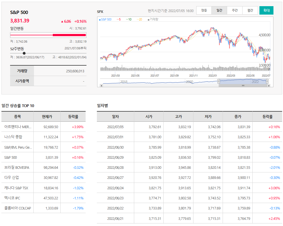Open 다우 산업 index link

pyautogui.click(x=11, y=178)
